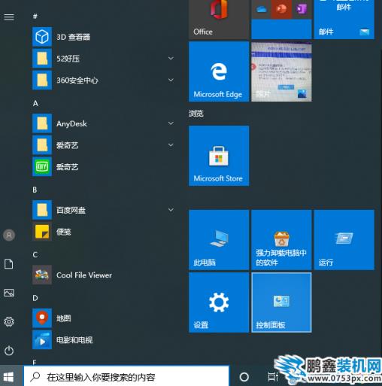The image size is (382, 386).
Task: Expand the 360安全中心 folder chevron
Action: [171, 80]
